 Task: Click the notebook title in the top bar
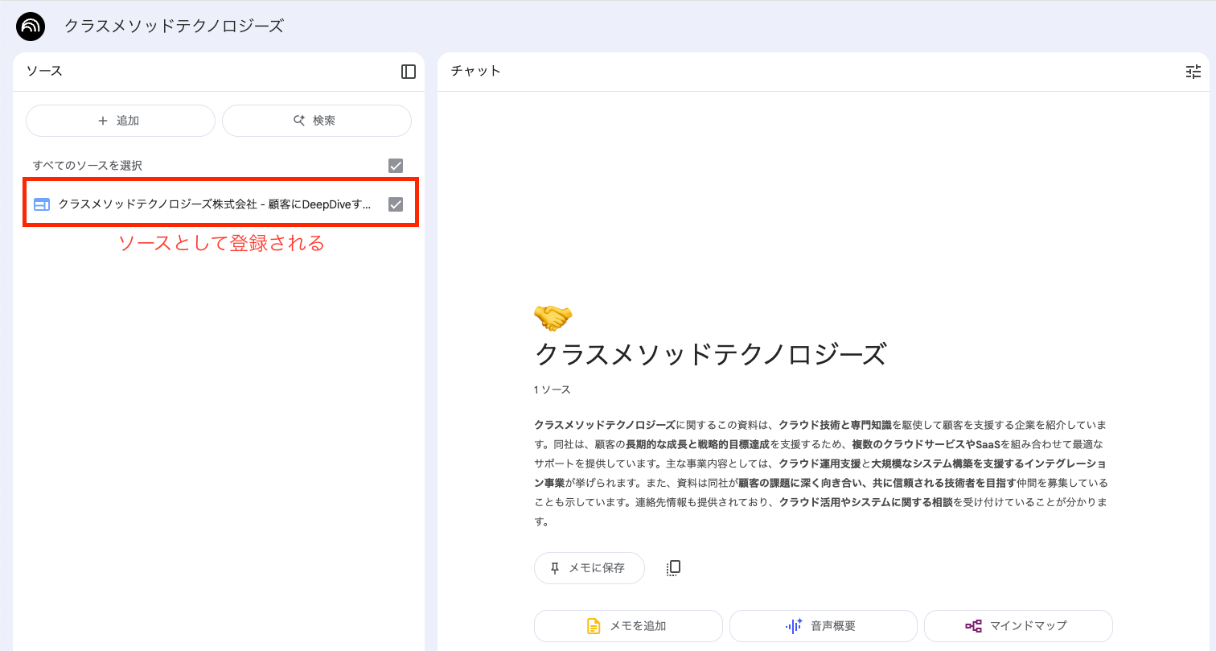(174, 27)
